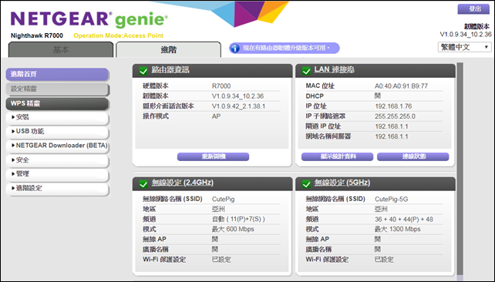Click the channel value 自動 ( 11(P)+7(S) )
This screenshot has height=282, width=495.
click(238, 220)
